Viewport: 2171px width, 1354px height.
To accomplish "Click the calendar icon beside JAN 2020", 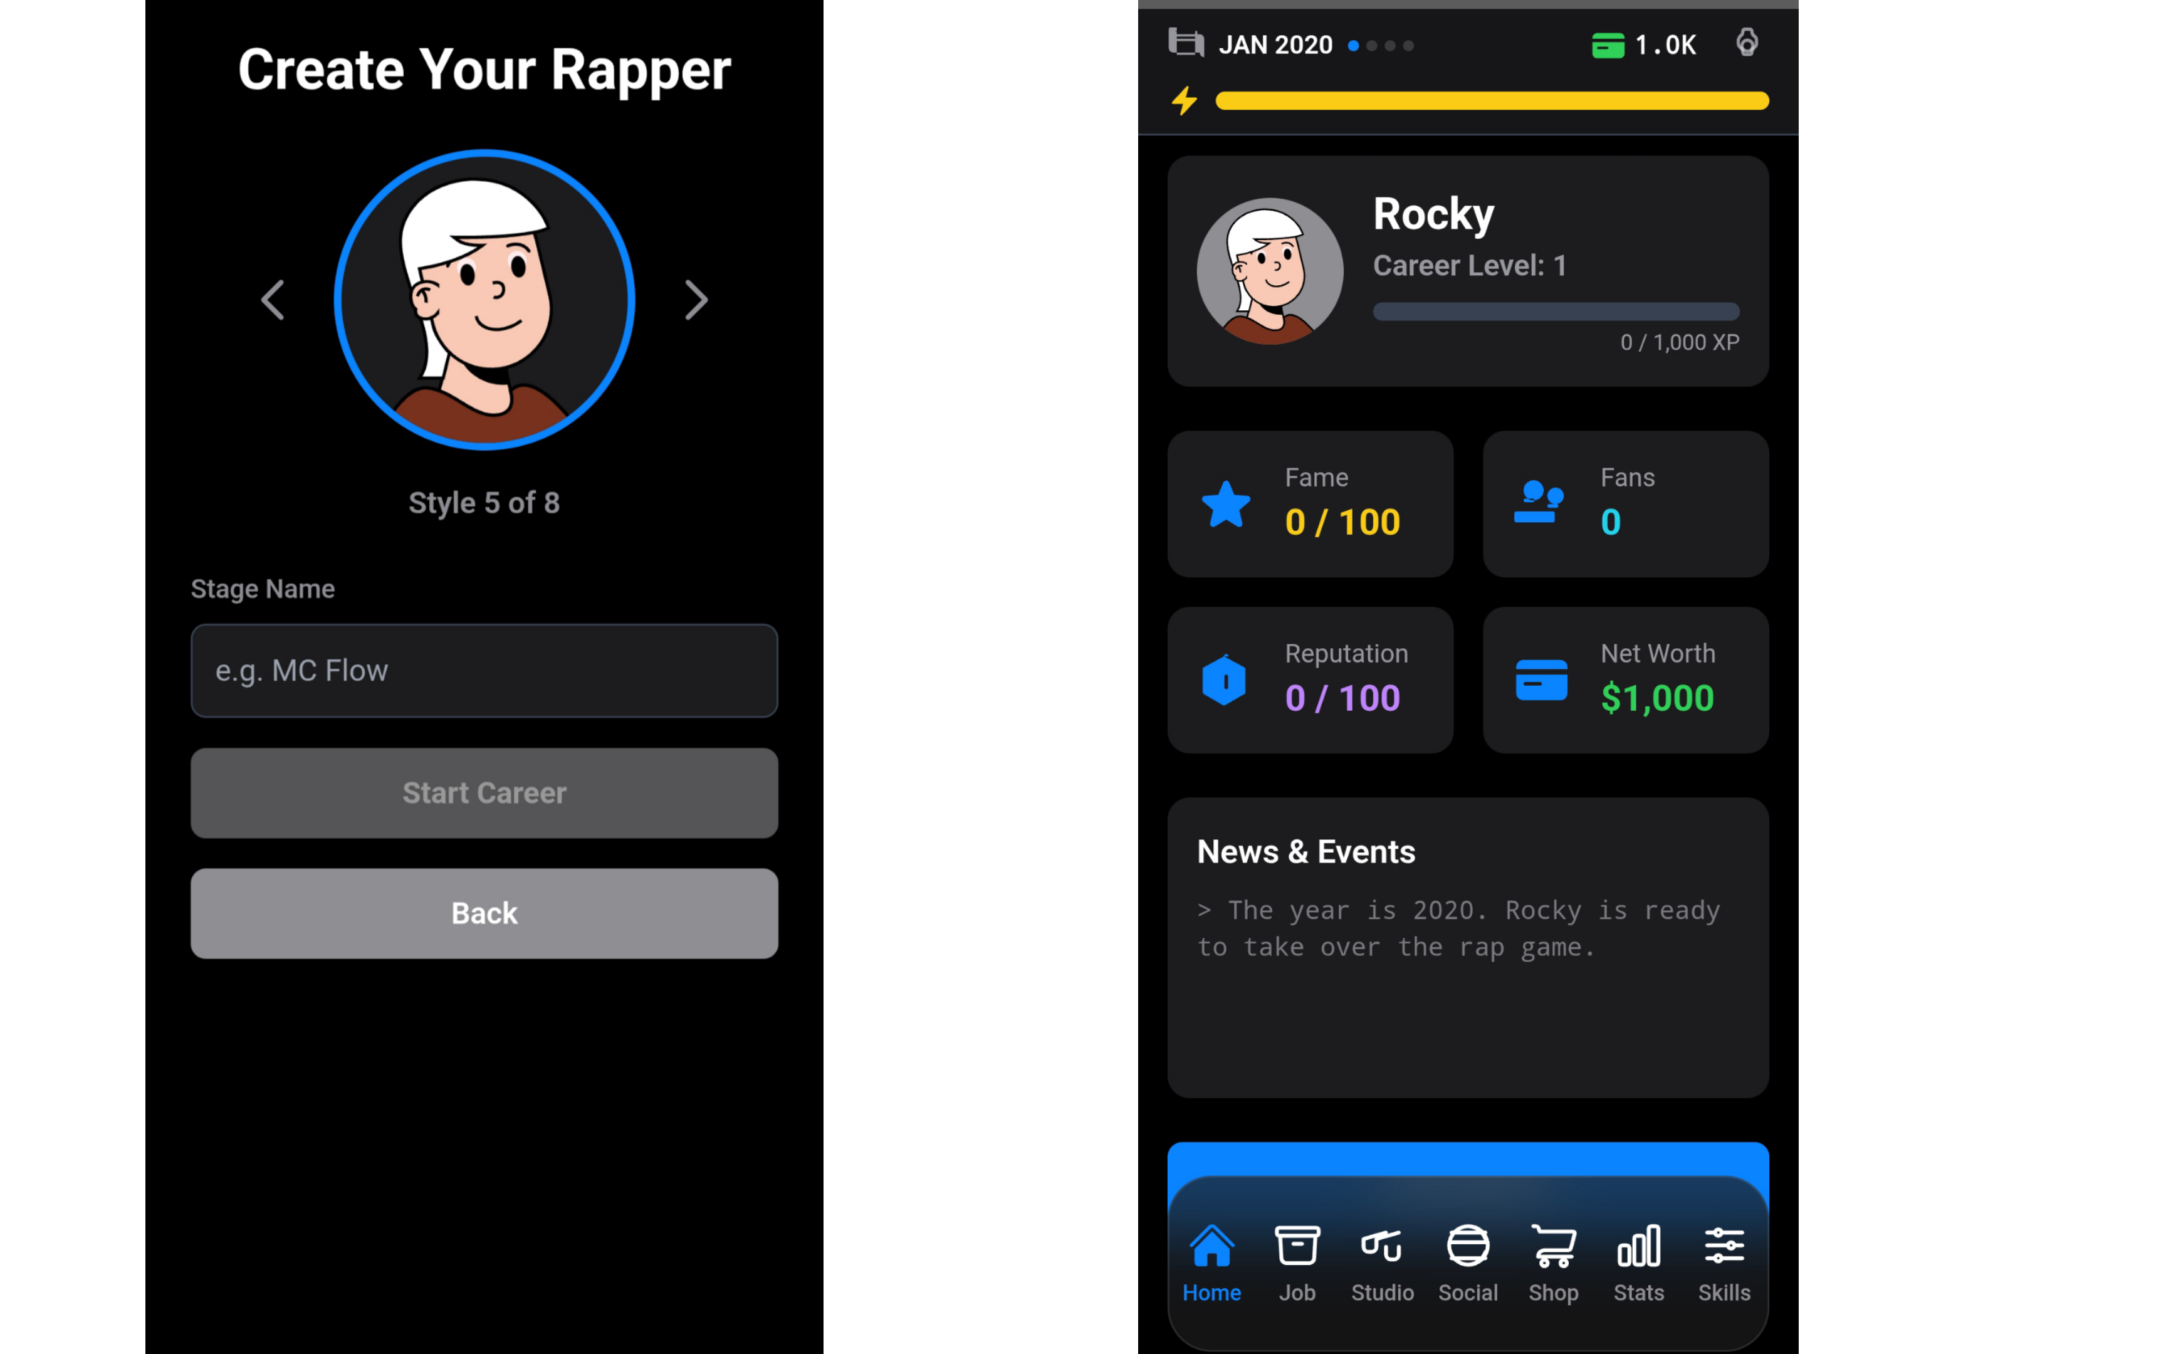I will pos(1185,43).
